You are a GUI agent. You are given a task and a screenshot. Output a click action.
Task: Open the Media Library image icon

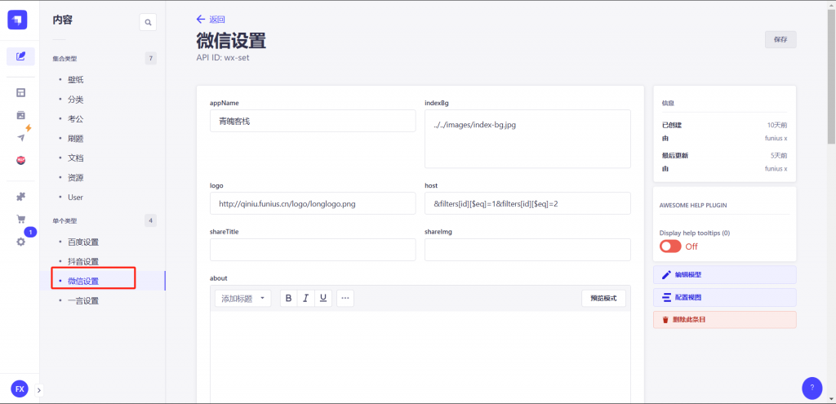click(x=20, y=115)
